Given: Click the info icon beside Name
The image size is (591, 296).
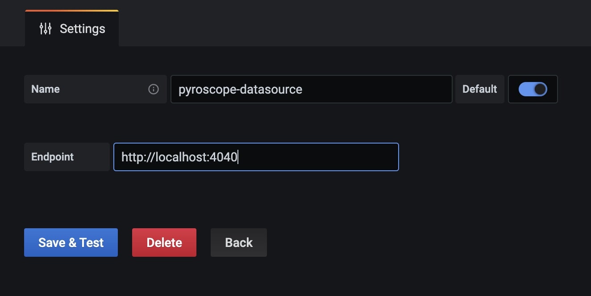Looking at the screenshot, I should (153, 89).
